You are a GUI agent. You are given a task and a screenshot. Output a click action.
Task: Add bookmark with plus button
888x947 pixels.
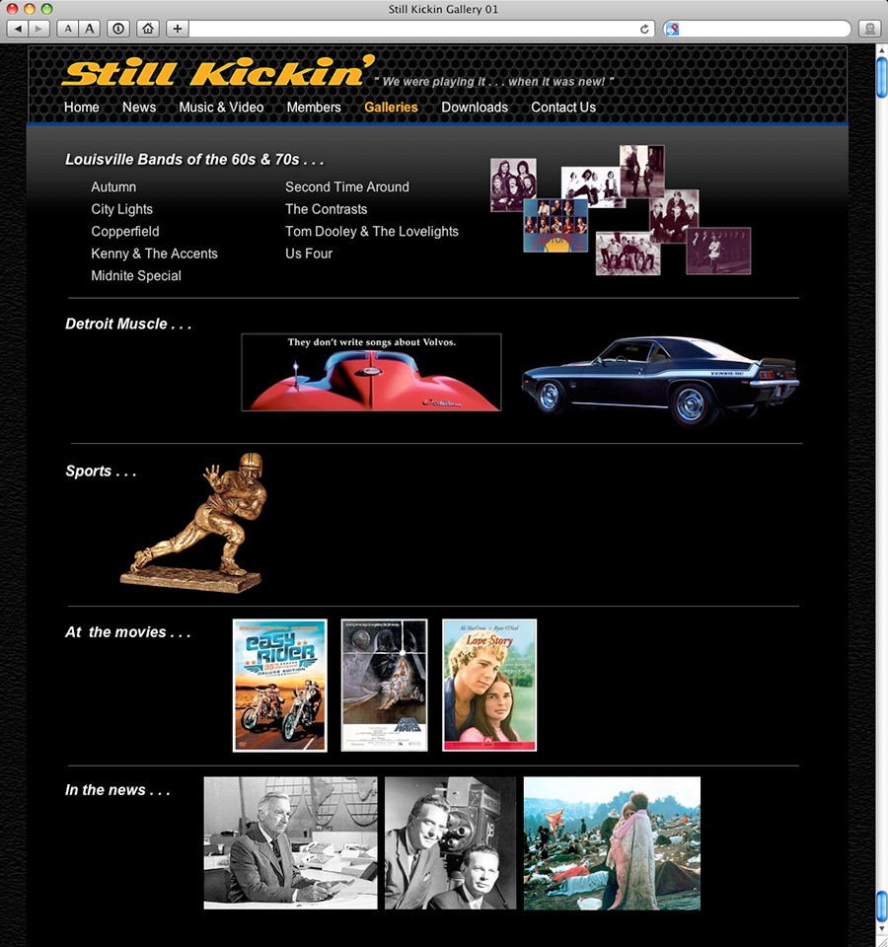pos(177,29)
